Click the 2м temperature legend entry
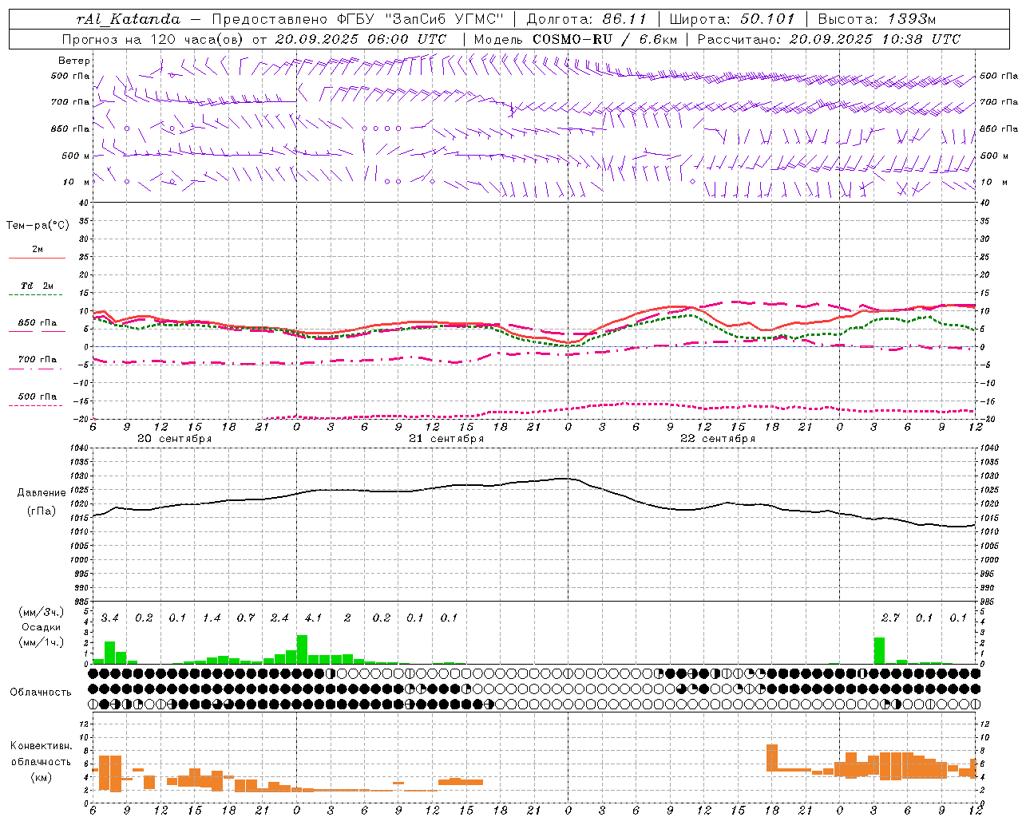 38,250
